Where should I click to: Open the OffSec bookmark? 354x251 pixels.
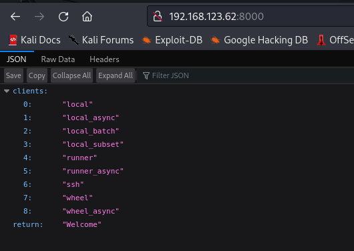[335, 40]
